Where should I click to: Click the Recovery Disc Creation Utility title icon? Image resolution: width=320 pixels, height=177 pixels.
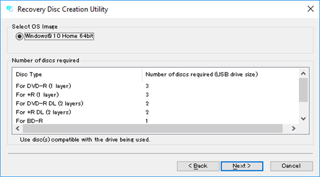pos(9,9)
